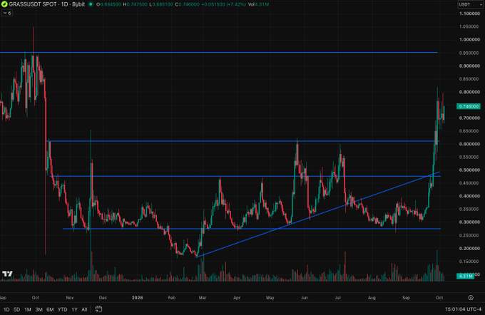This screenshot has height=315, width=485.
Task: Click the Vol 4.31M header text
Action: click(258, 4)
